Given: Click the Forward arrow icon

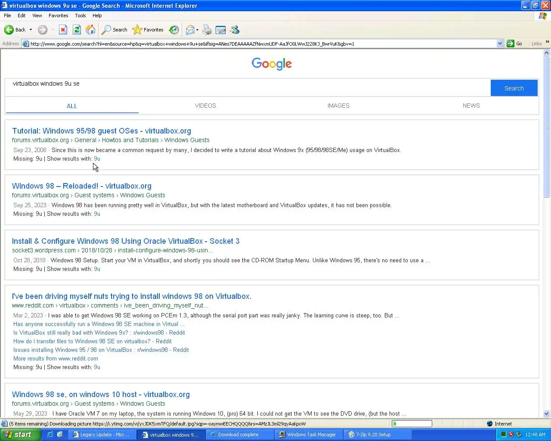Looking at the screenshot, I should [x=42, y=30].
